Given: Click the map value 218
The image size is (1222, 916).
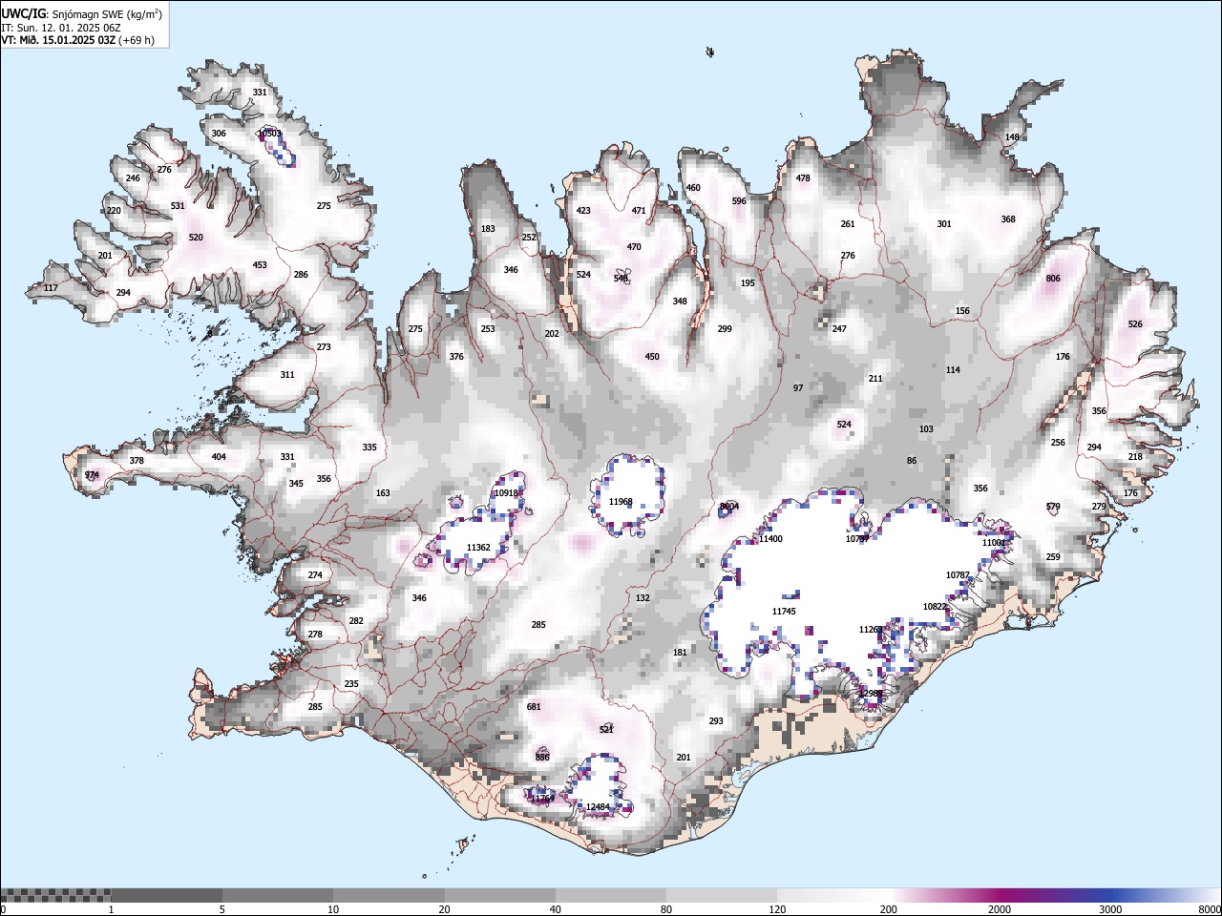Looking at the screenshot, I should coord(1135,457).
